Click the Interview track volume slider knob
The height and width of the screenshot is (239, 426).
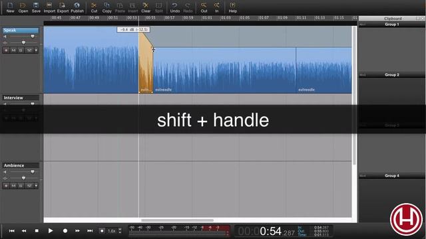pyautogui.click(x=33, y=104)
